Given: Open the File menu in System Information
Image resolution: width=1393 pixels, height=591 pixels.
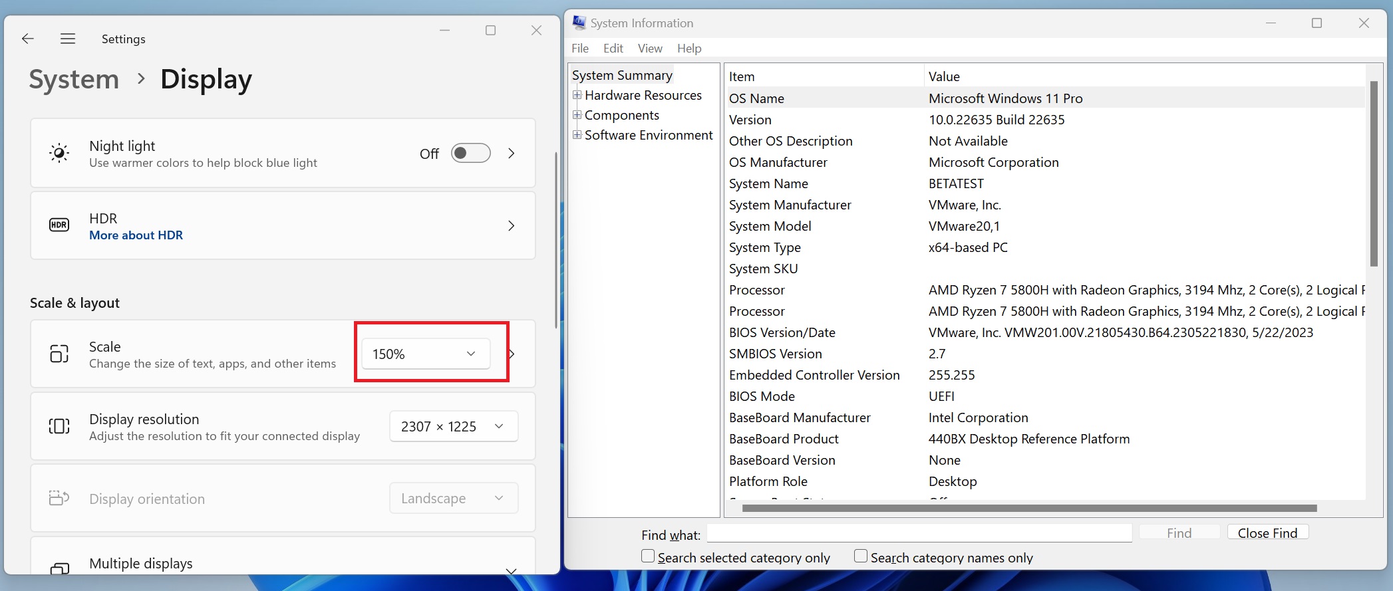Looking at the screenshot, I should [580, 48].
